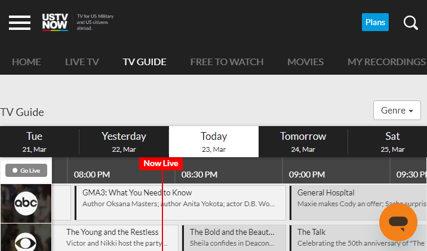Viewport: 427px width, 251px height.
Task: Select the Tue 21, Mar tab
Action: (34, 142)
